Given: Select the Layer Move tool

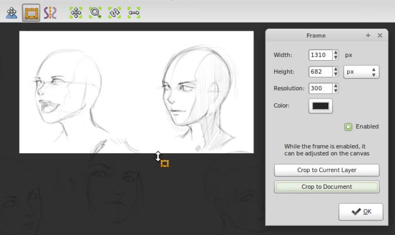Looking at the screenshot, I should coord(11,13).
